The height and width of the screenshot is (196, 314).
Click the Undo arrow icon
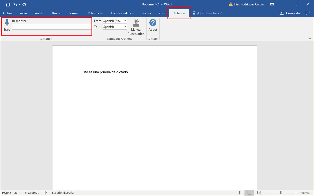(x=14, y=4)
